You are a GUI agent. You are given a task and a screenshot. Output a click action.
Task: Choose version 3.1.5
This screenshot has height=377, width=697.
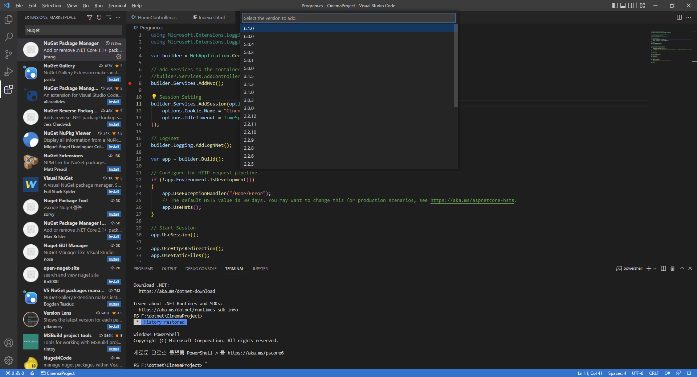[x=347, y=76]
